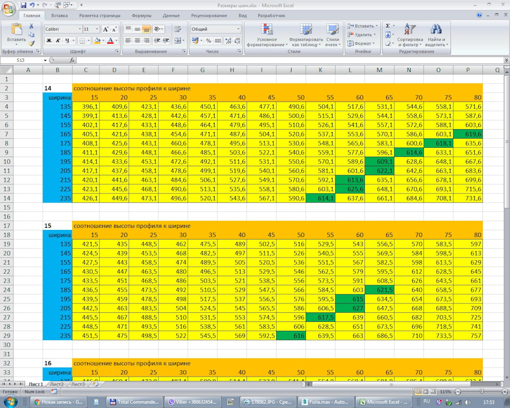Open the Office button menu
Image resolution: width=510 pixels, height=408 pixels.
pos(8,8)
